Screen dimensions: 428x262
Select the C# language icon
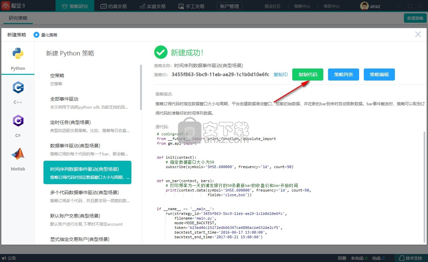point(18,121)
